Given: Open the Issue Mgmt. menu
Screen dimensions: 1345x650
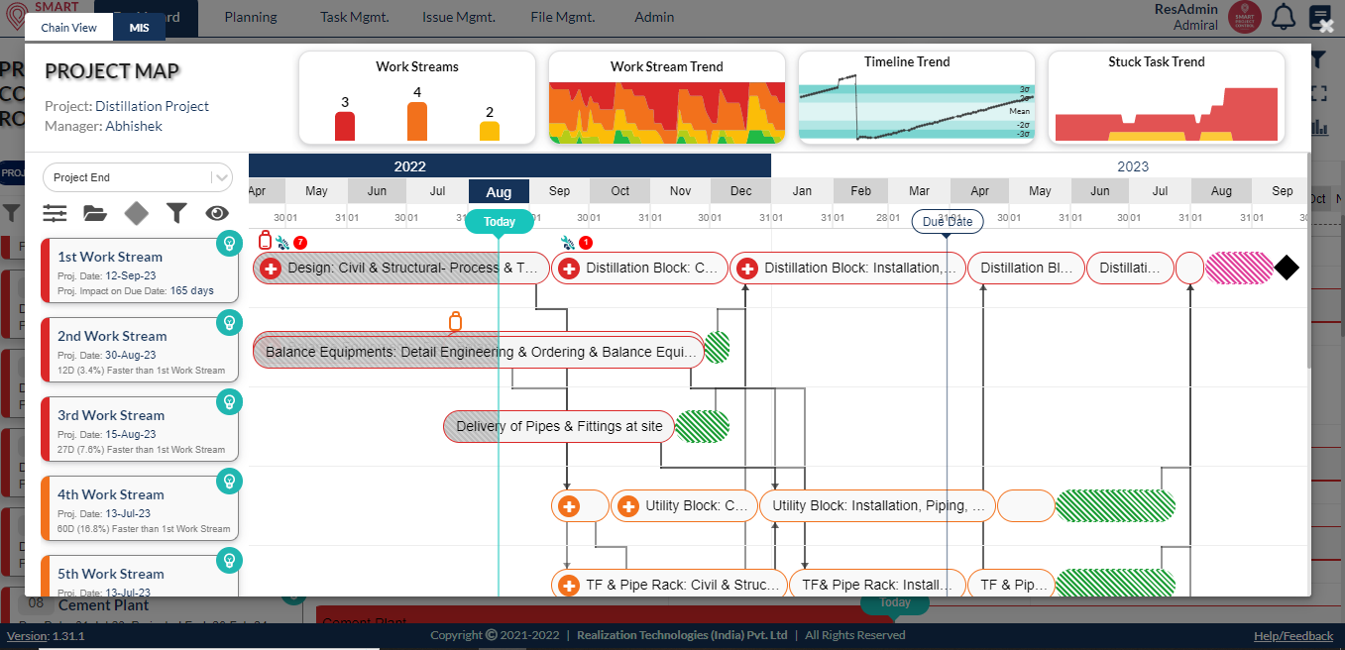Looking at the screenshot, I should [x=458, y=16].
